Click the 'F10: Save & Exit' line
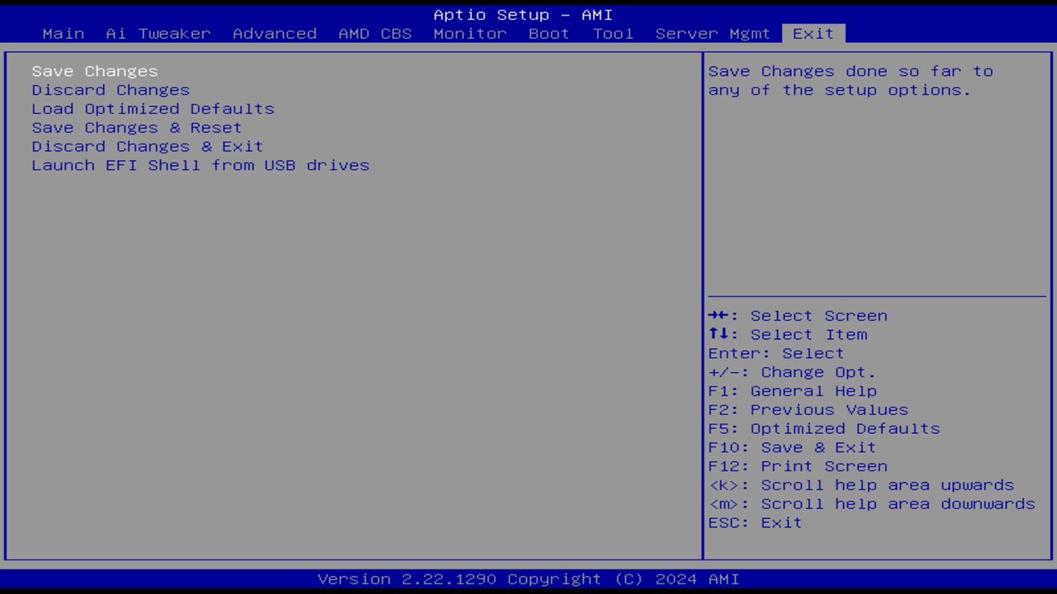The width and height of the screenshot is (1057, 594). 793,448
